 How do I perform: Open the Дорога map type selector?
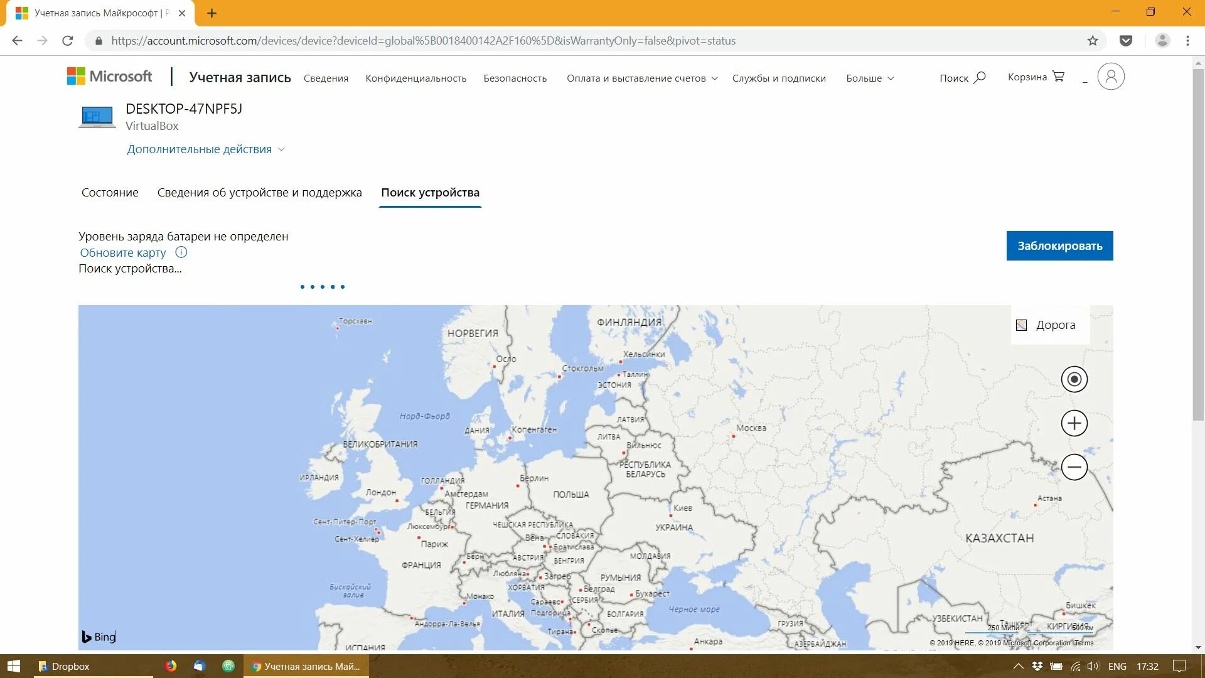[x=1050, y=325]
